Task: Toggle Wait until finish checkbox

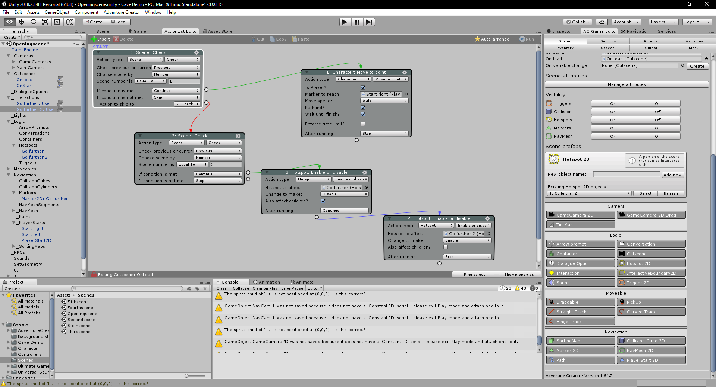Action: 363,114
